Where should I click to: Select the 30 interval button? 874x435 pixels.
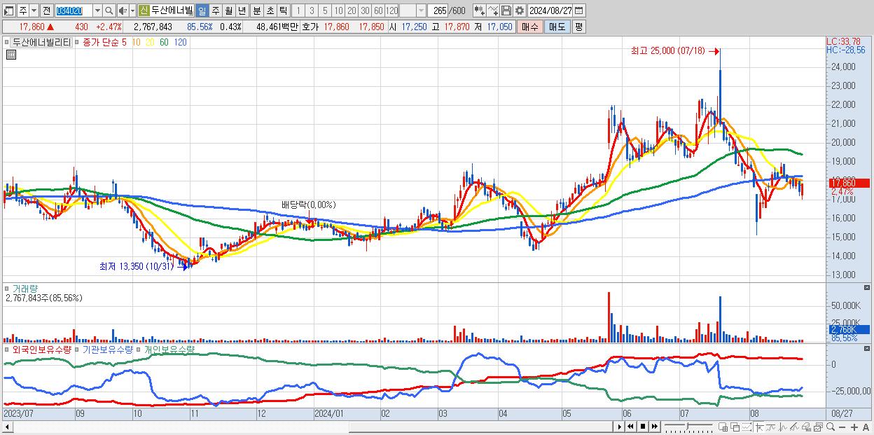point(365,11)
